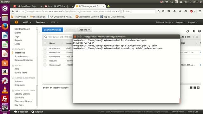
Task: Open Firefox hamburger menu
Action: [x=200, y=11]
